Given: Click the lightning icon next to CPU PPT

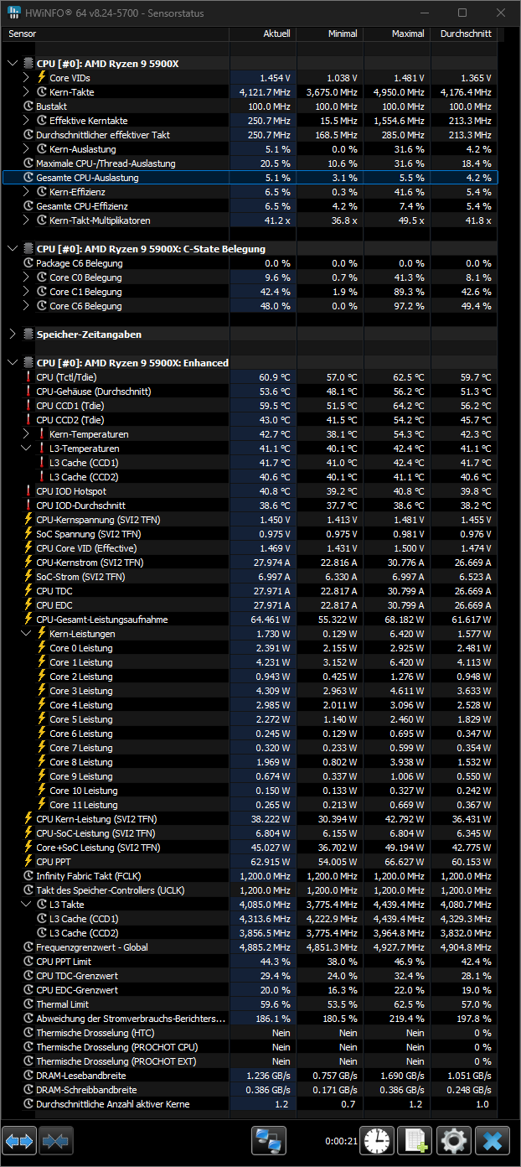Looking at the screenshot, I should 28,862.
